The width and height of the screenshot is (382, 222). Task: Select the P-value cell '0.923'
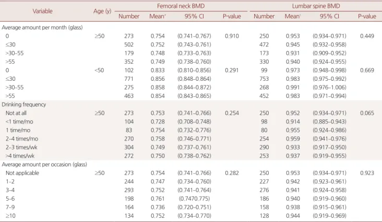367,173
